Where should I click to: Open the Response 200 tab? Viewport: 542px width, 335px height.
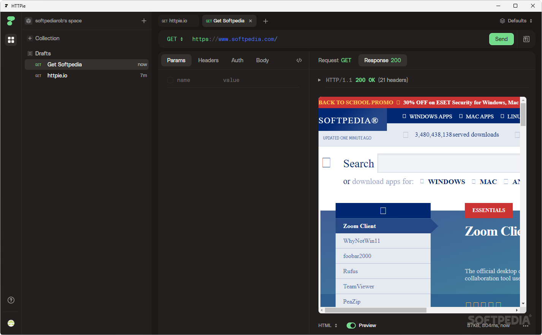pyautogui.click(x=383, y=60)
